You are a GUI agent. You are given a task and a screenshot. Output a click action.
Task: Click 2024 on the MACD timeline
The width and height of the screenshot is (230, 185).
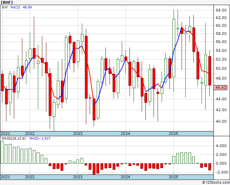tap(125, 177)
